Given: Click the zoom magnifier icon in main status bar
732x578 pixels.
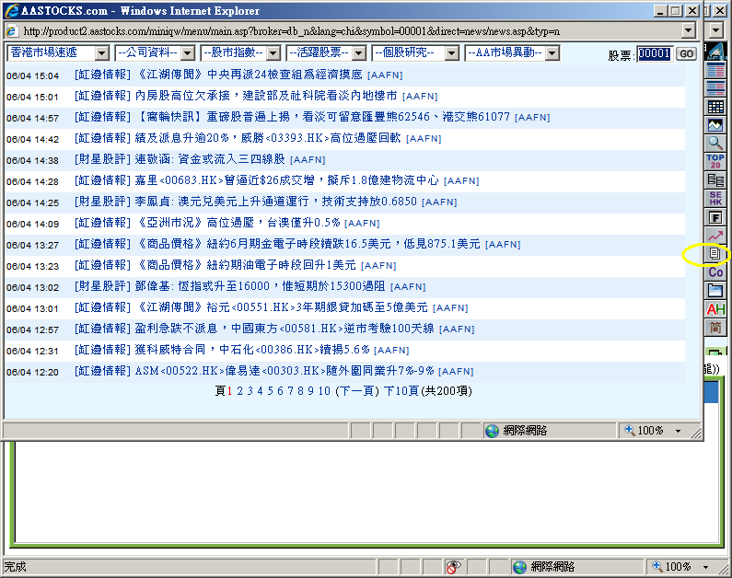Looking at the screenshot, I should [657, 566].
